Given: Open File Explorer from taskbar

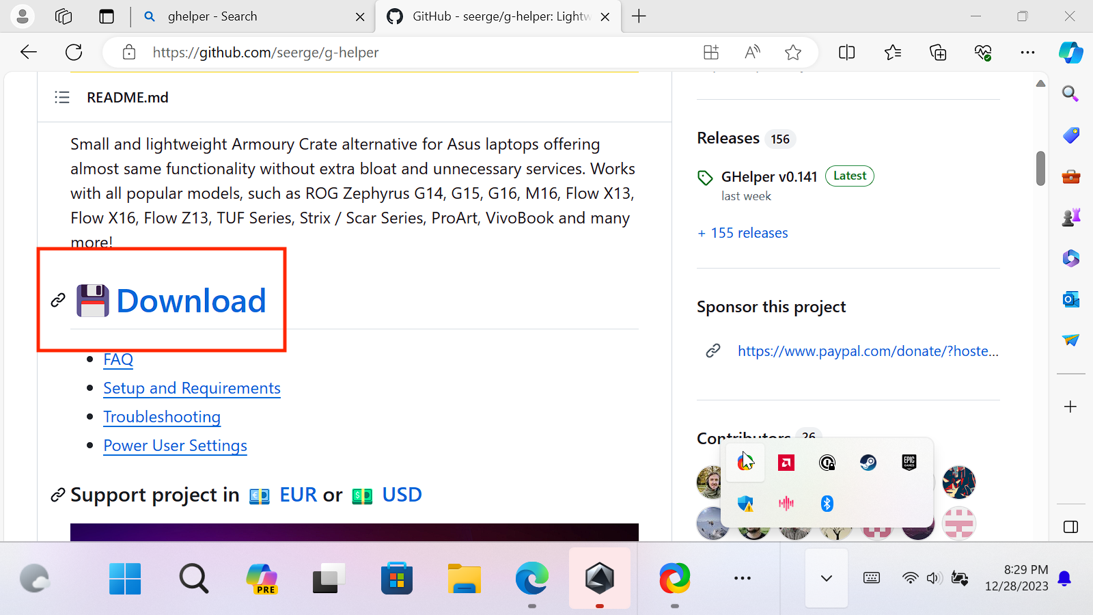Looking at the screenshot, I should [465, 579].
